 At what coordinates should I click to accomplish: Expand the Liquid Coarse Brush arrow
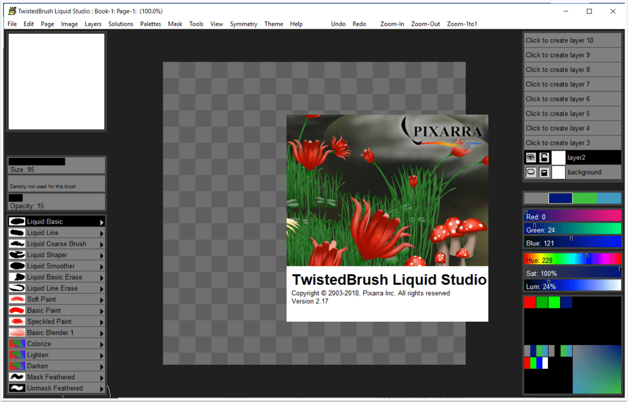(102, 244)
